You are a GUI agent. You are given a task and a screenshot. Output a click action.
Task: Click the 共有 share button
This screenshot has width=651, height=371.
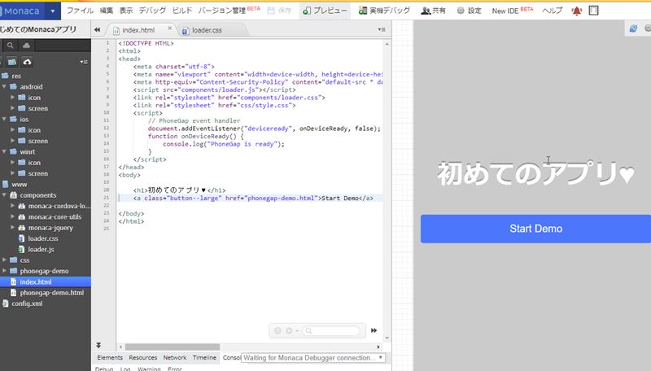(x=433, y=11)
